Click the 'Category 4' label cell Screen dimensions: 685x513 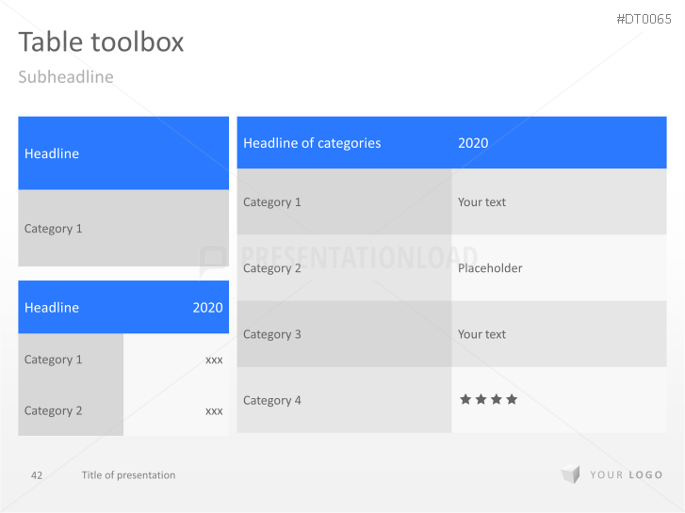click(272, 400)
